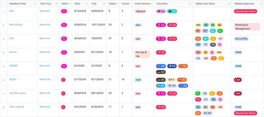Select row number 6 cell
264x117 pixels.
3,82
